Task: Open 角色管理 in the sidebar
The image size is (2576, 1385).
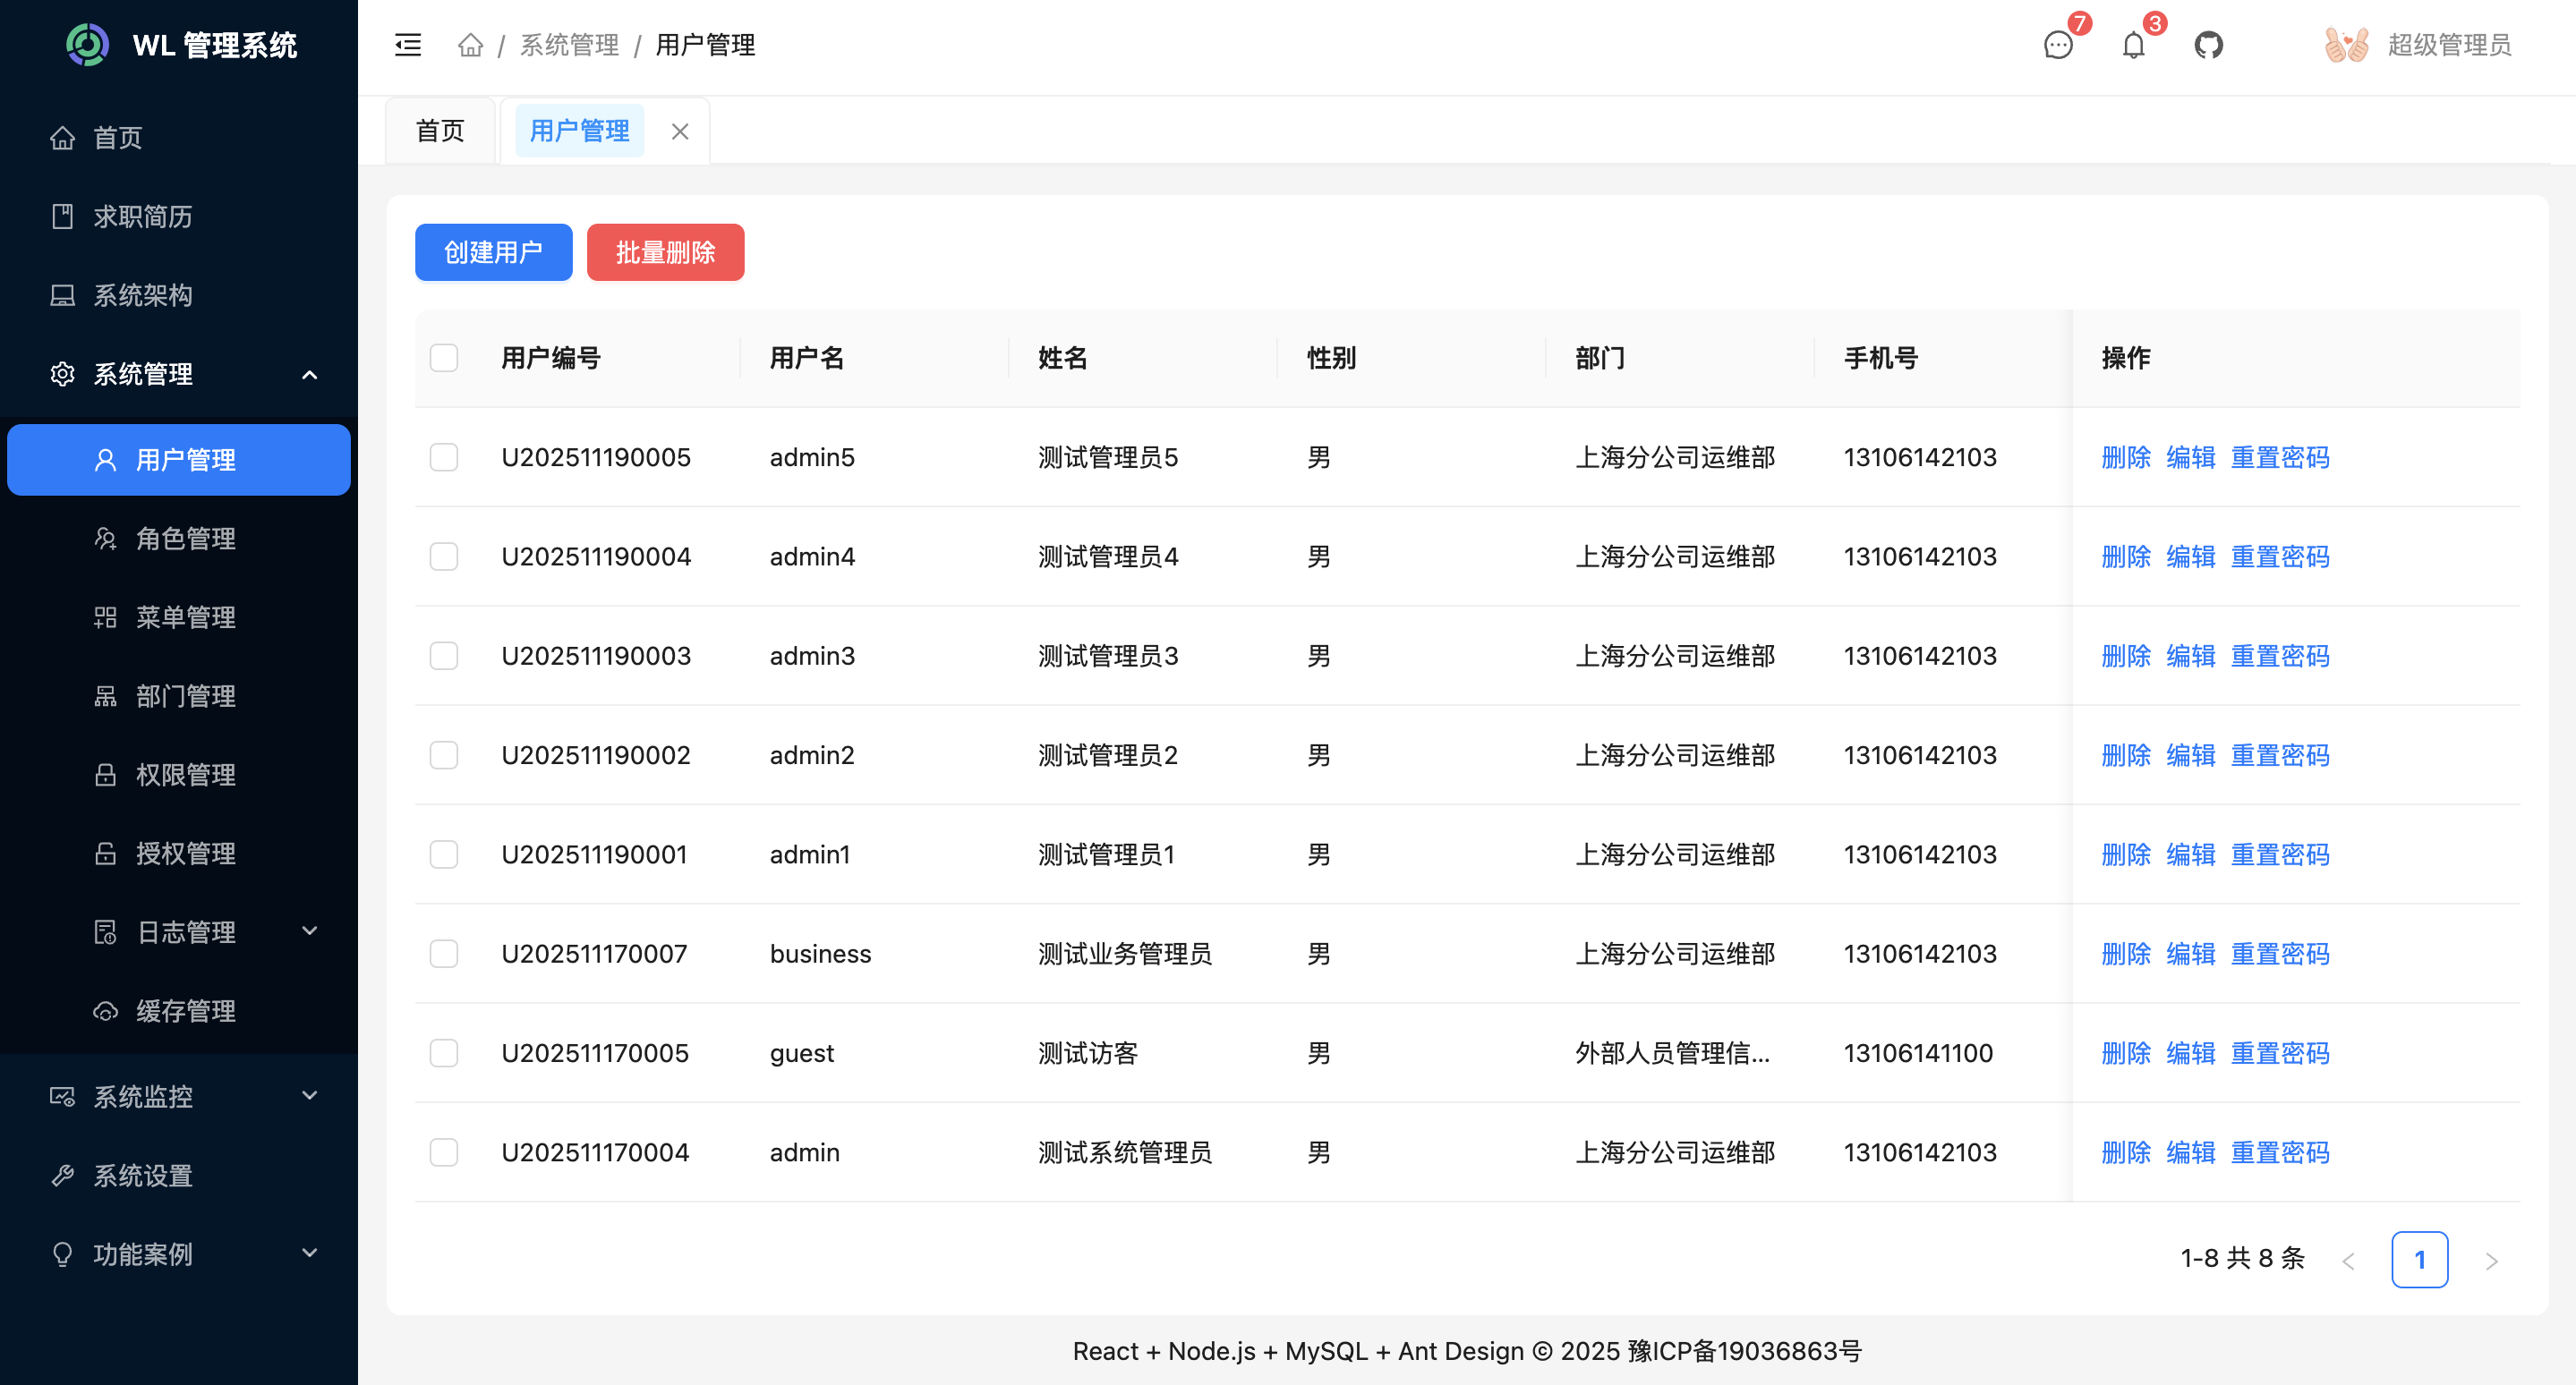Action: (x=185, y=539)
